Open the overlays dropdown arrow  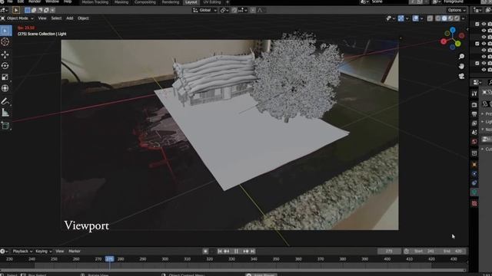tap(422, 18)
